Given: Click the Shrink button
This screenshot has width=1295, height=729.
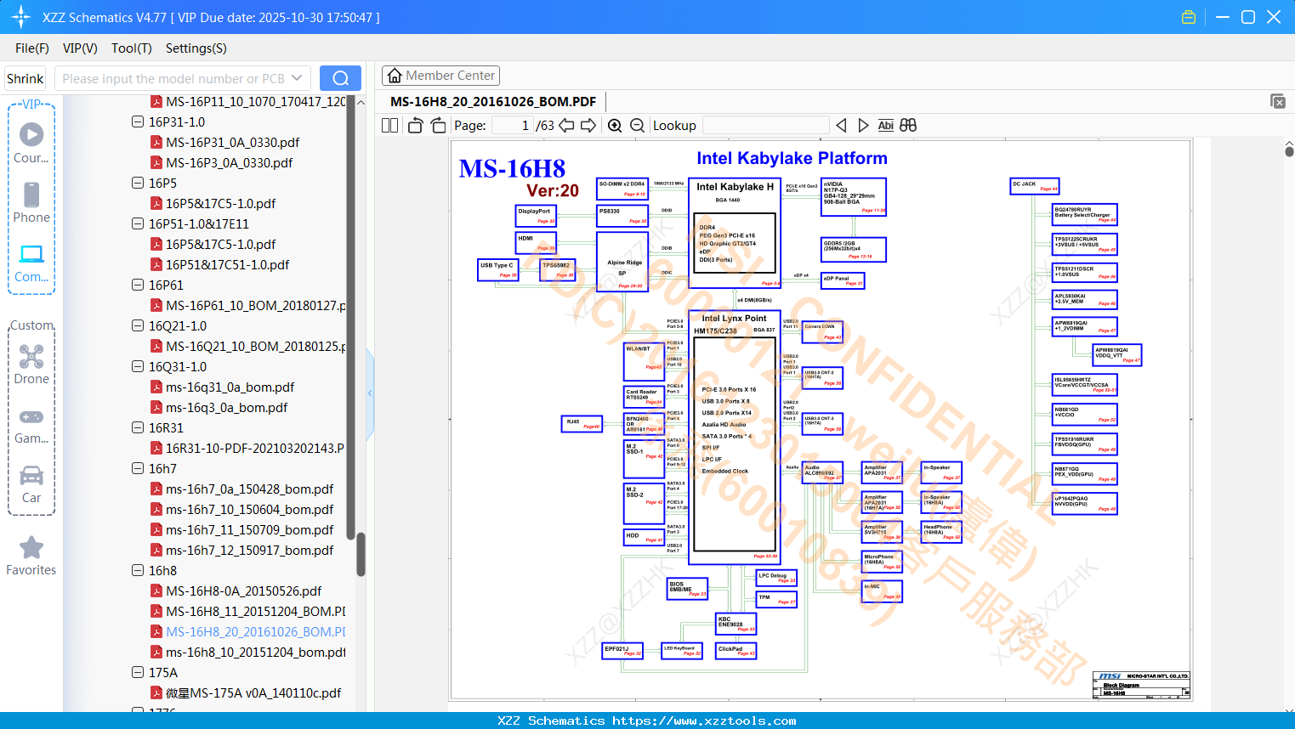Looking at the screenshot, I should (x=26, y=78).
